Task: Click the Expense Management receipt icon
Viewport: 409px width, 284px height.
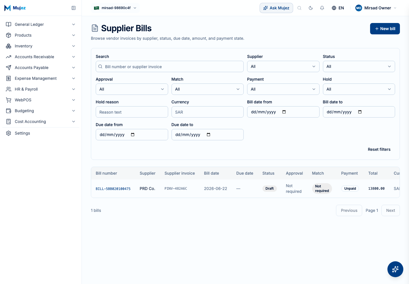Action: tap(9, 78)
